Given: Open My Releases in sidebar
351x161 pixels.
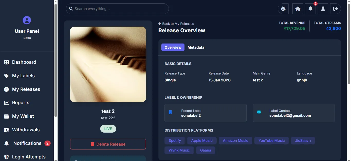Looking at the screenshot, I should point(27,89).
